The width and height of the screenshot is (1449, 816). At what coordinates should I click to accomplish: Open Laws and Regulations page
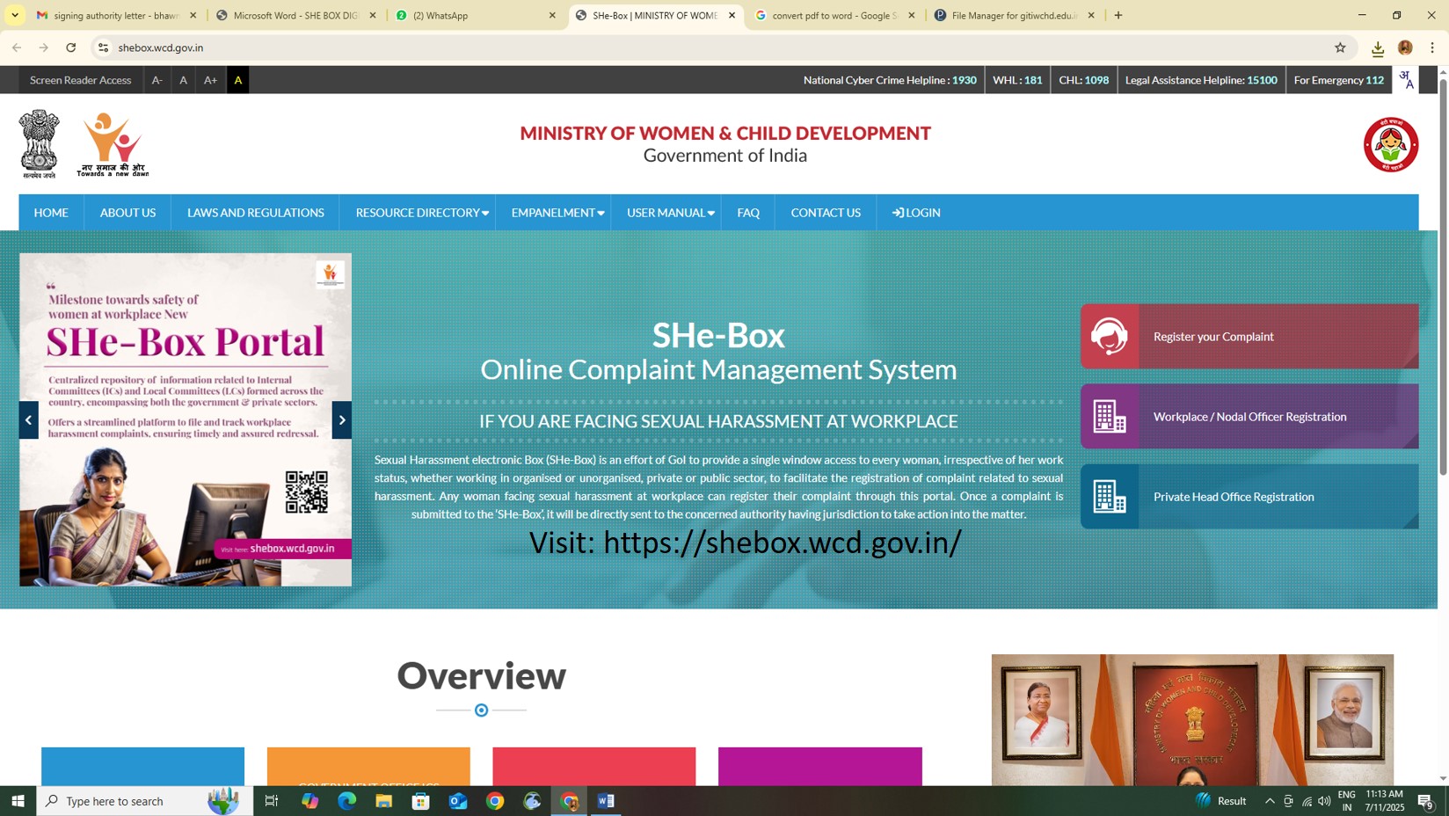255,213
